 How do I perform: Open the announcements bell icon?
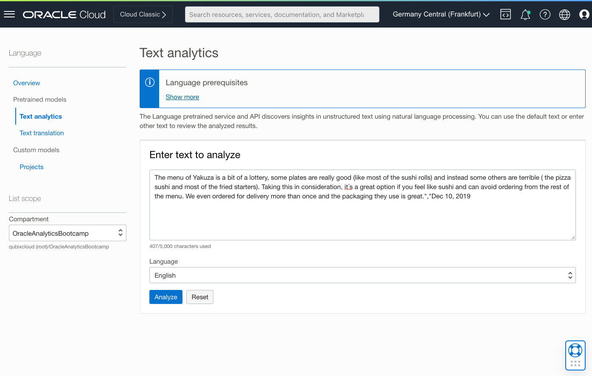click(x=525, y=14)
